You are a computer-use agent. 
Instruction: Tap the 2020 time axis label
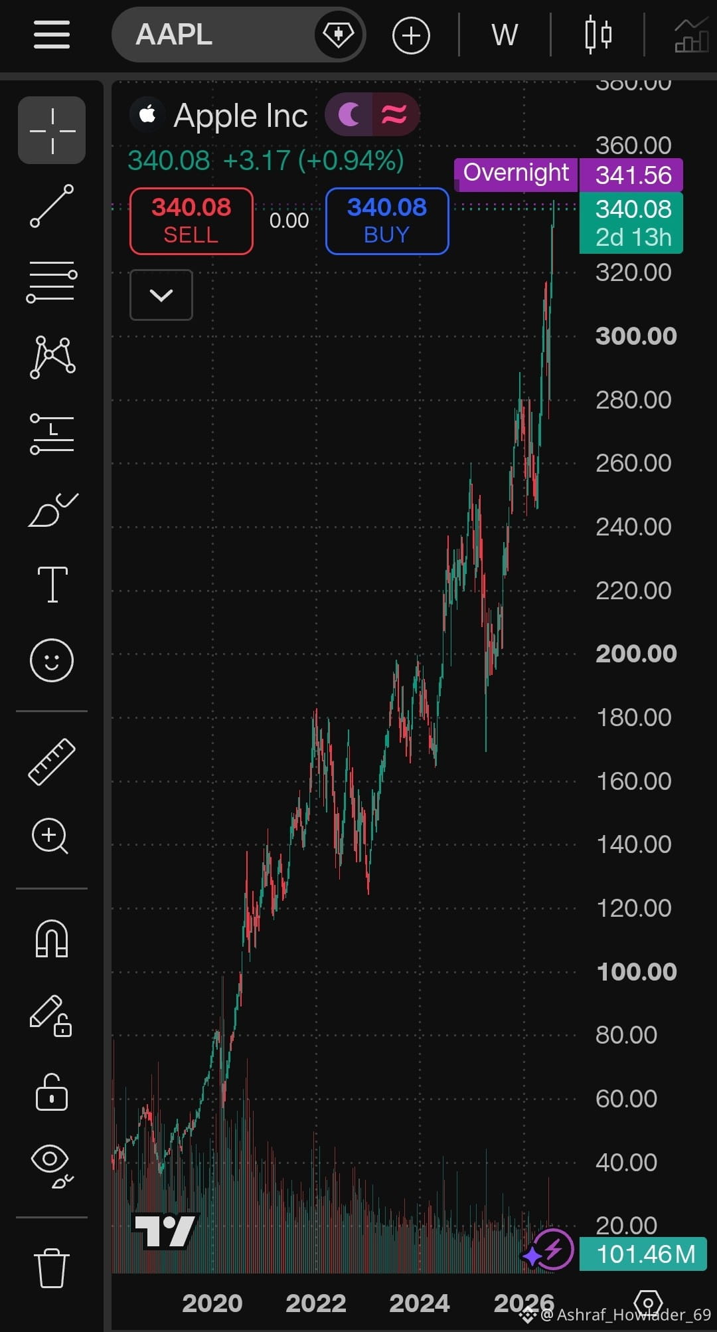click(x=212, y=1303)
